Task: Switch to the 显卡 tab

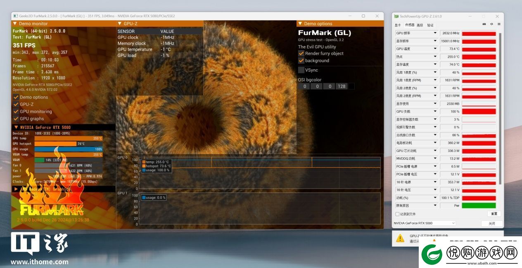Action: point(397,25)
